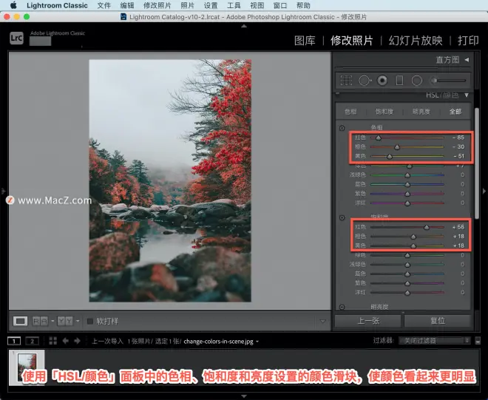488x400 pixels.
Task: Adjust the hue 橙色 slider at -30
Action: [x=397, y=147]
